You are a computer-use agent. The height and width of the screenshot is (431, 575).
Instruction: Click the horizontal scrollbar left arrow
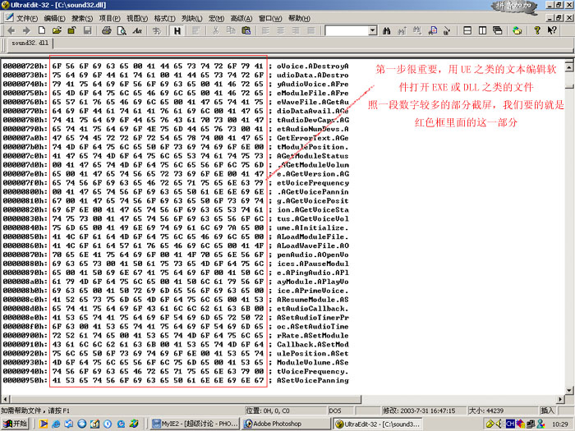pyautogui.click(x=5, y=399)
